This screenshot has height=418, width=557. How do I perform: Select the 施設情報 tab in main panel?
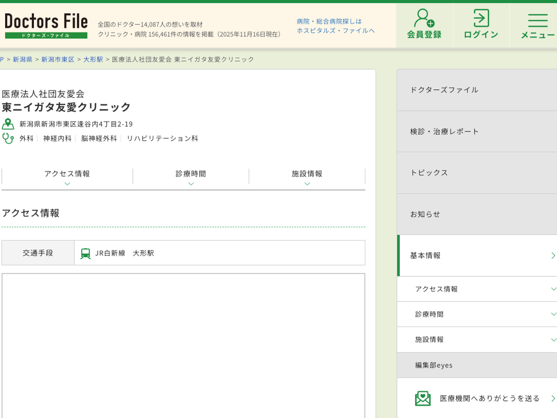coord(307,176)
